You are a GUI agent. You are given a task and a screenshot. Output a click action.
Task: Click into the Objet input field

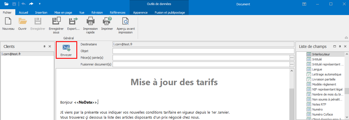click(203, 51)
